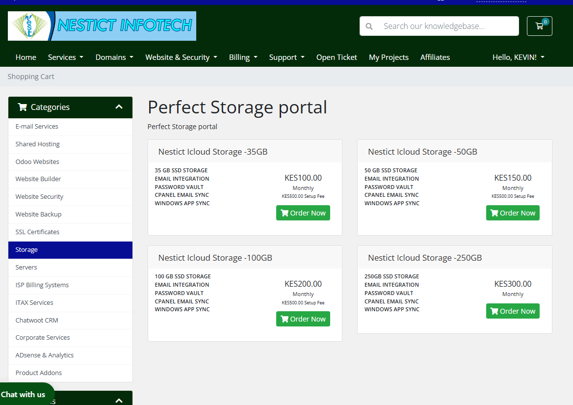Open the Domains menu
This screenshot has width=573, height=405.
(114, 57)
